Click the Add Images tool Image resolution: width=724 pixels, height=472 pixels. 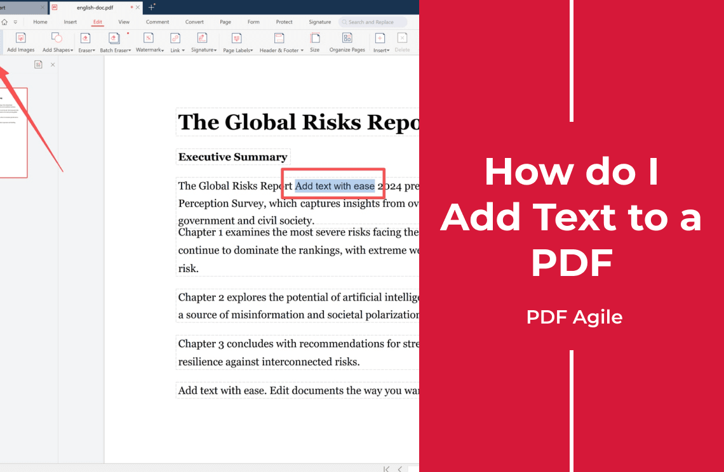click(x=21, y=43)
